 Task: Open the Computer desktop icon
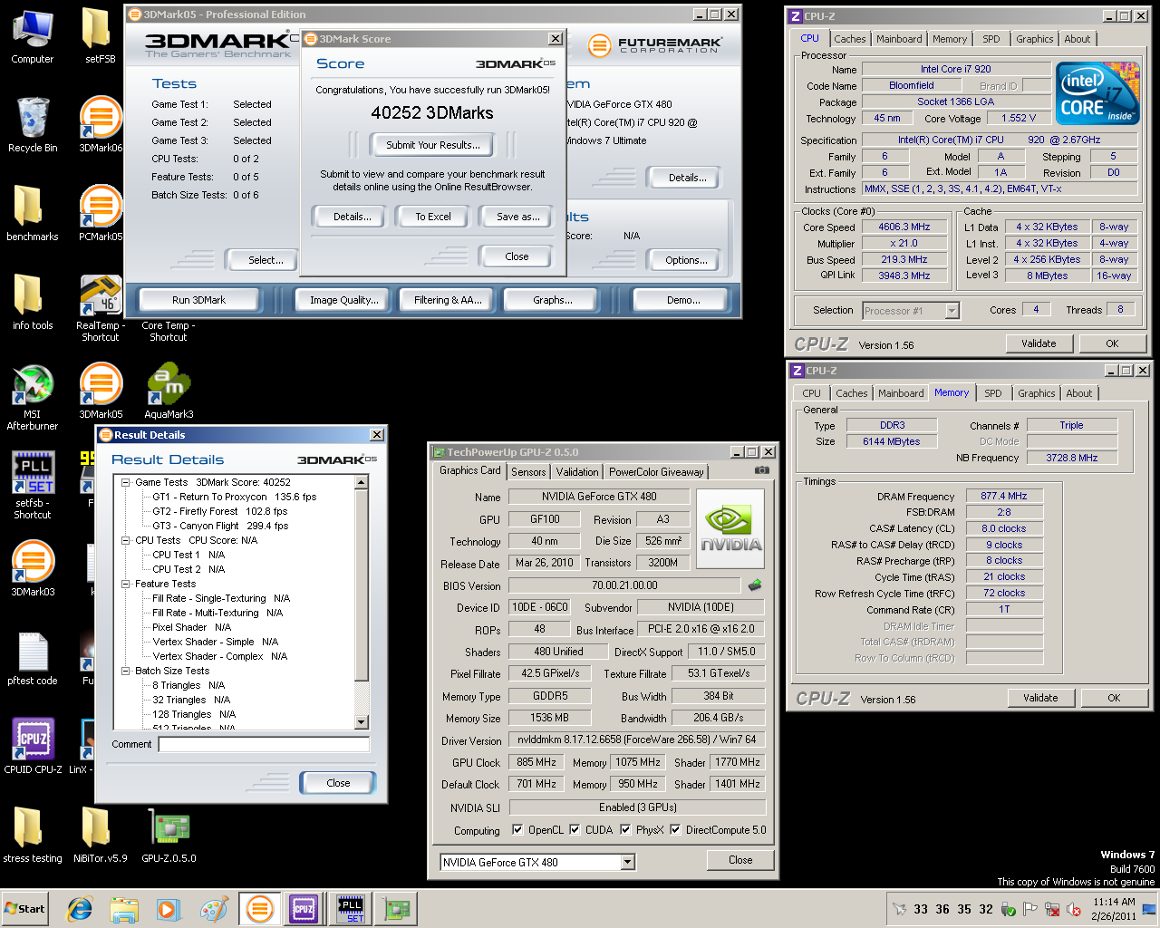[x=32, y=36]
